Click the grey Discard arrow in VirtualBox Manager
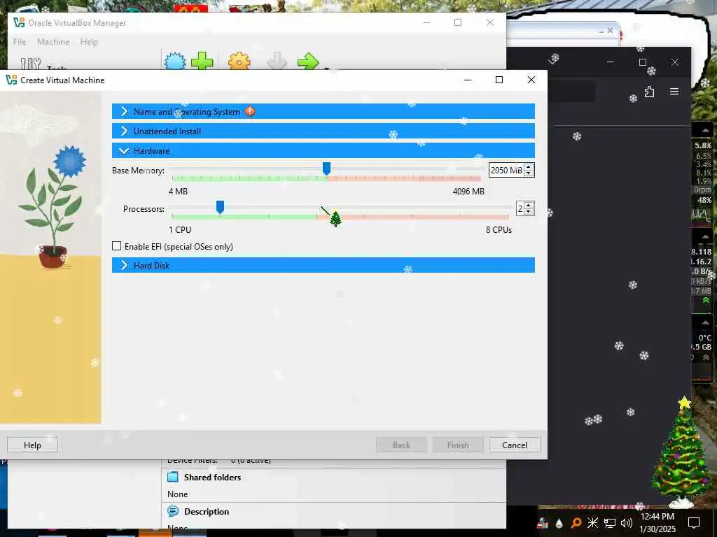The image size is (717, 537). point(277,61)
